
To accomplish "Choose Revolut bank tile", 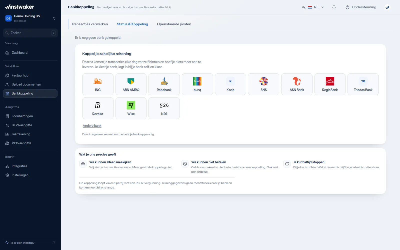I will click(98, 108).
